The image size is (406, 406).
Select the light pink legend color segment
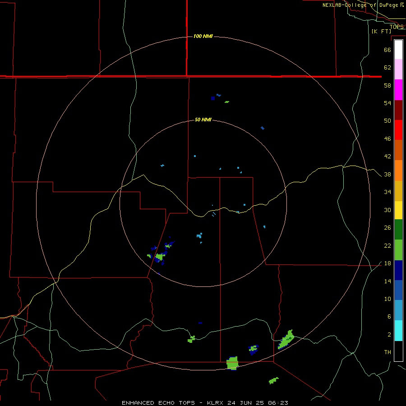click(398, 69)
